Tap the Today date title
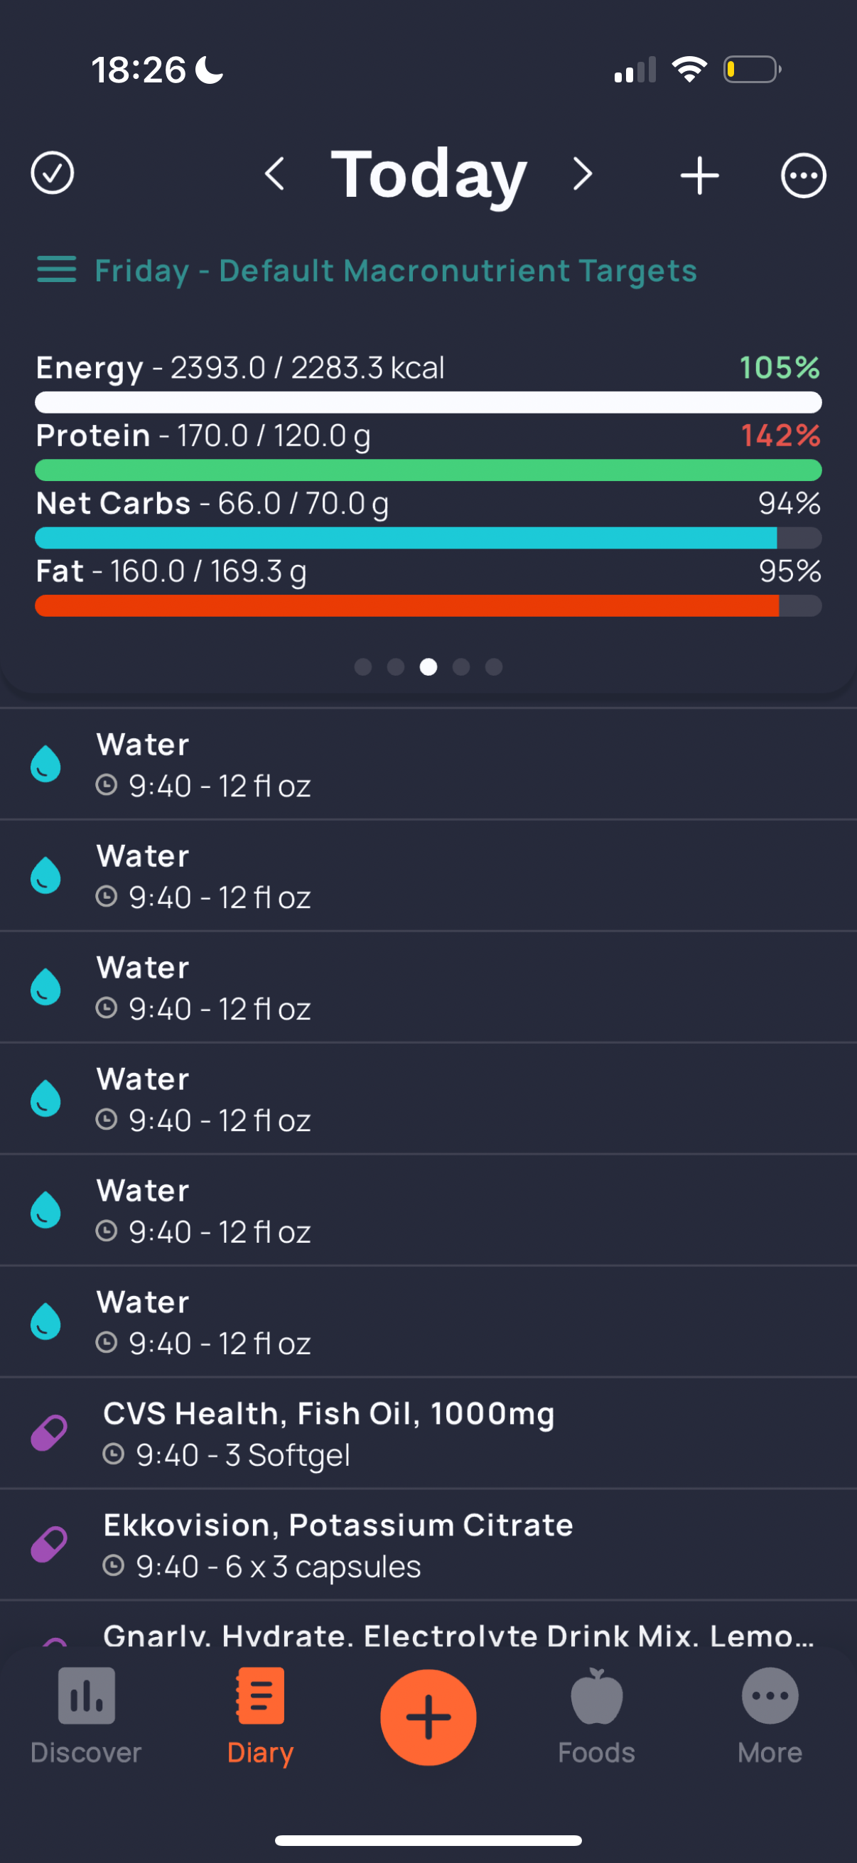The height and width of the screenshot is (1863, 857). pyautogui.click(x=429, y=174)
